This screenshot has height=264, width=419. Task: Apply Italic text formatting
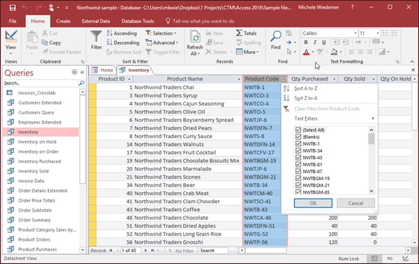click(315, 42)
